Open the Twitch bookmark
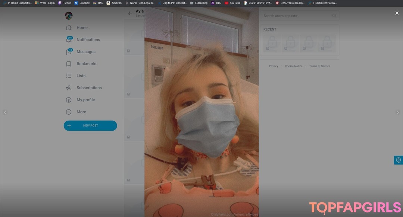This screenshot has width=403, height=217. (65, 3)
